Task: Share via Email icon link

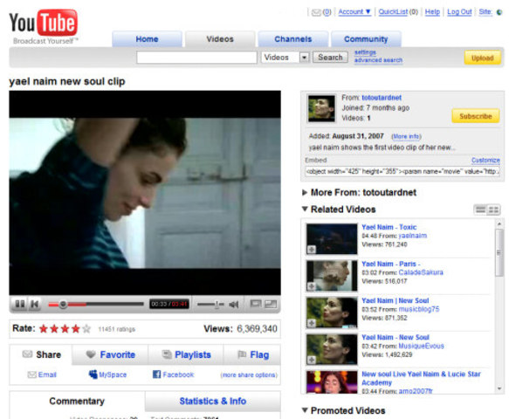Action: [x=42, y=374]
